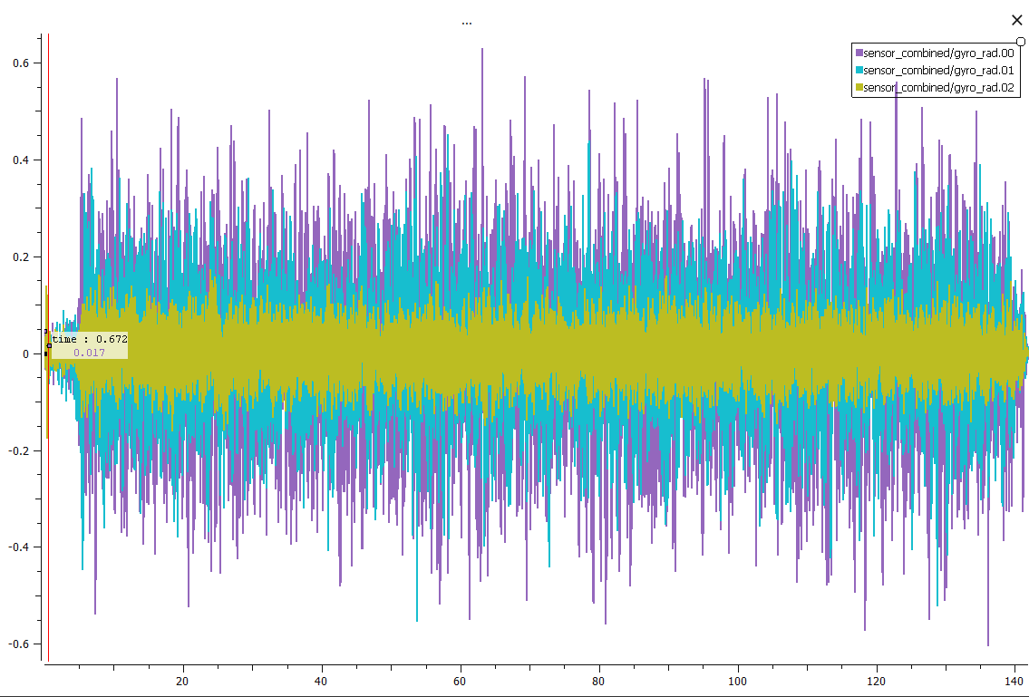The image size is (1029, 697).
Task: Click the 0.6 label on the vertical axis
Action: click(x=20, y=63)
